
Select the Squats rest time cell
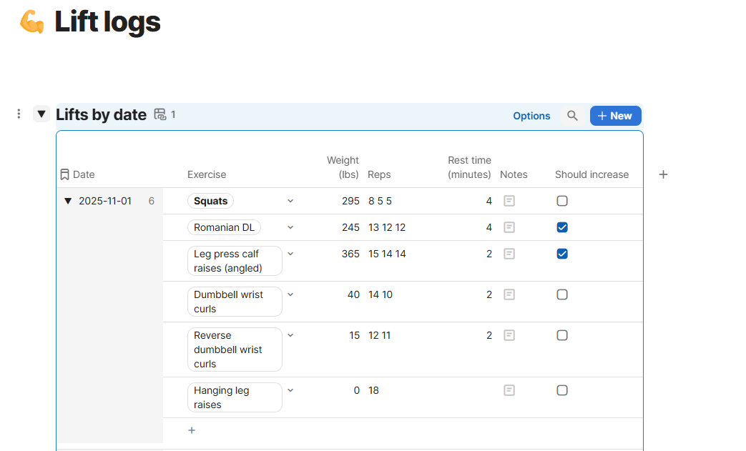[489, 201]
